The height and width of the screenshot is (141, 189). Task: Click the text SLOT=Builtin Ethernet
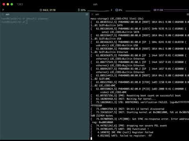113,52
